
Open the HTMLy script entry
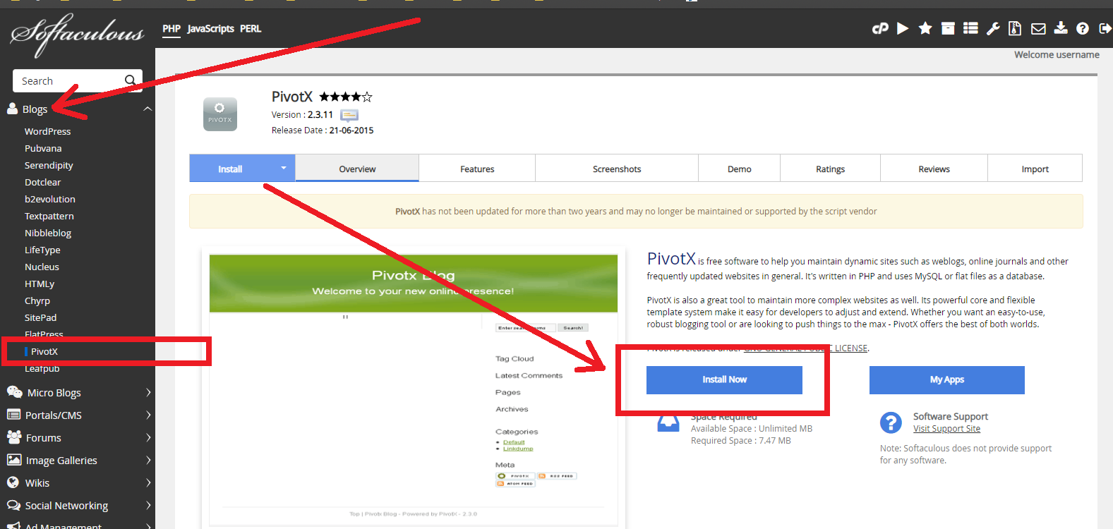(40, 284)
